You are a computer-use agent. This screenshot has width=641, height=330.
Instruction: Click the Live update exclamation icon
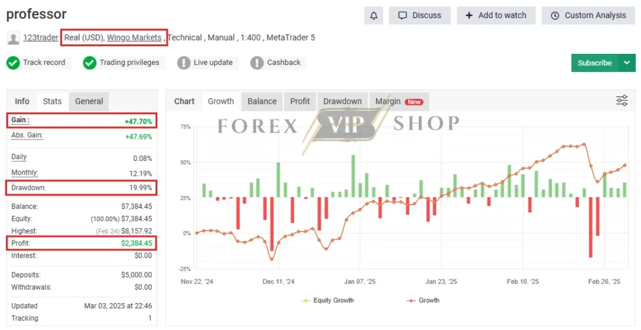(184, 63)
